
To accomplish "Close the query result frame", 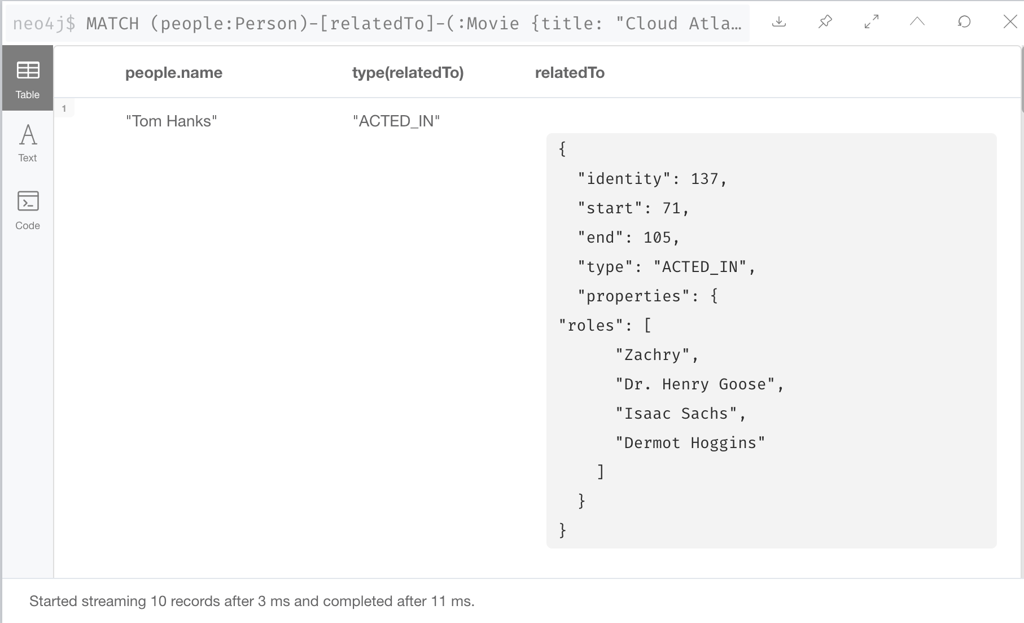I will tap(1010, 22).
